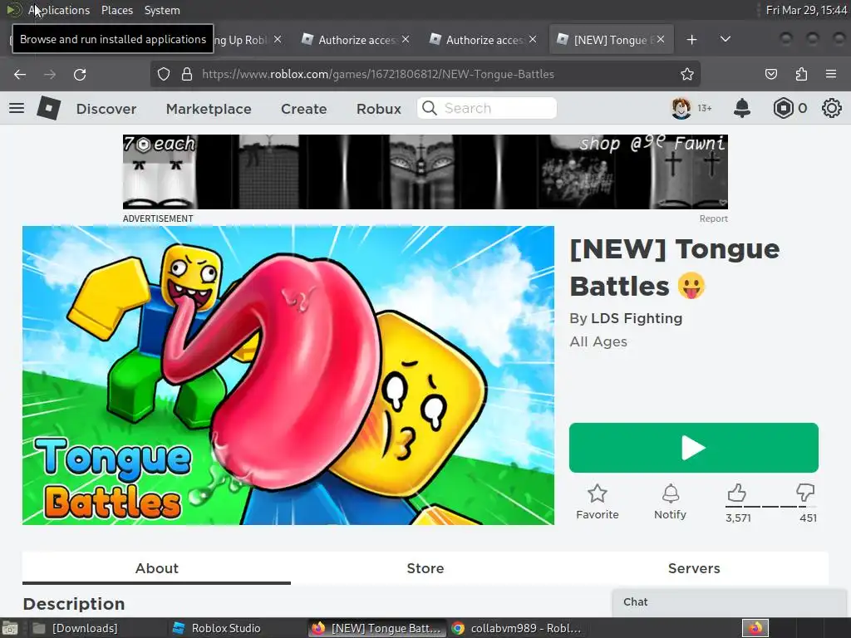The height and width of the screenshot is (638, 851).
Task: Close the first Authorize access tab
Action: [406, 40]
